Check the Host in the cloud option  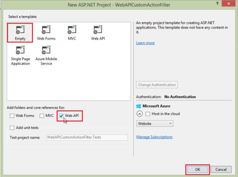pos(148,114)
